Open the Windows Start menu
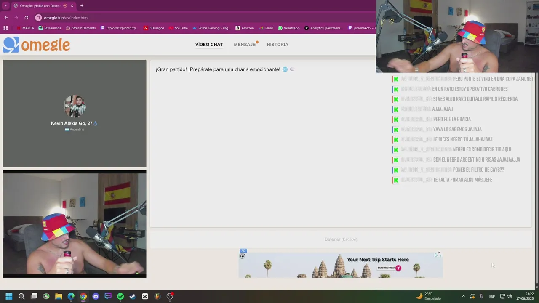The height and width of the screenshot is (303, 539). point(9,296)
